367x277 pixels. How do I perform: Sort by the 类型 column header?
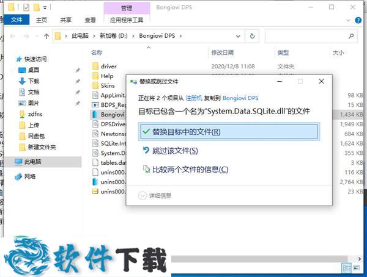[283, 52]
